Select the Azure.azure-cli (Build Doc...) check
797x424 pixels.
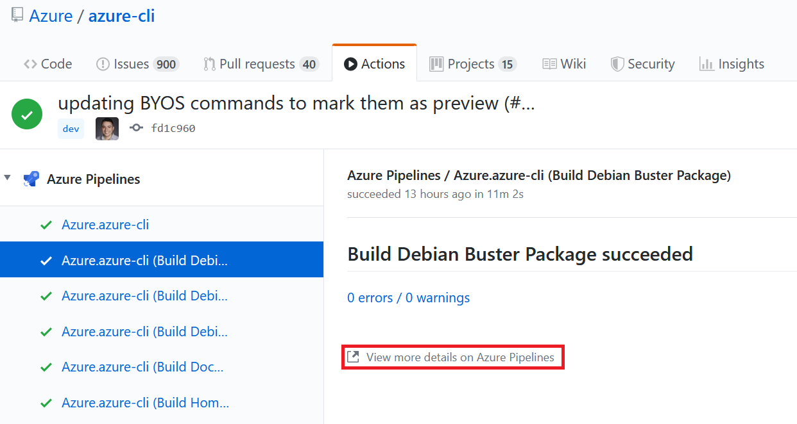142,368
